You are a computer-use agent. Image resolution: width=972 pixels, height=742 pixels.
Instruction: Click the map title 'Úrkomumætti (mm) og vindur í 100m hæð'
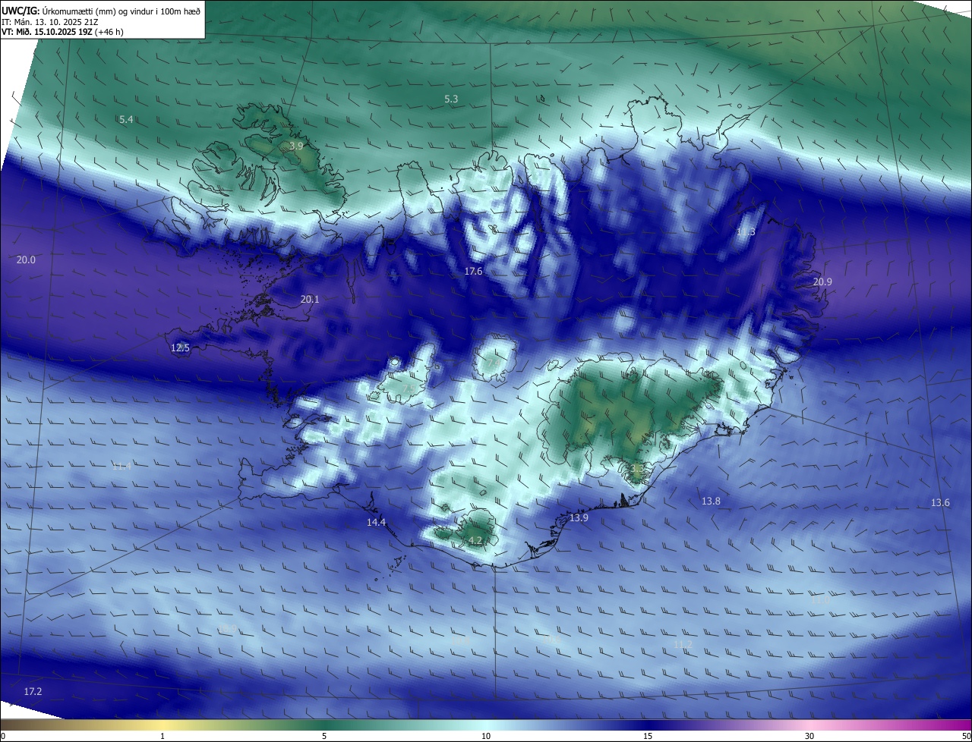click(121, 11)
